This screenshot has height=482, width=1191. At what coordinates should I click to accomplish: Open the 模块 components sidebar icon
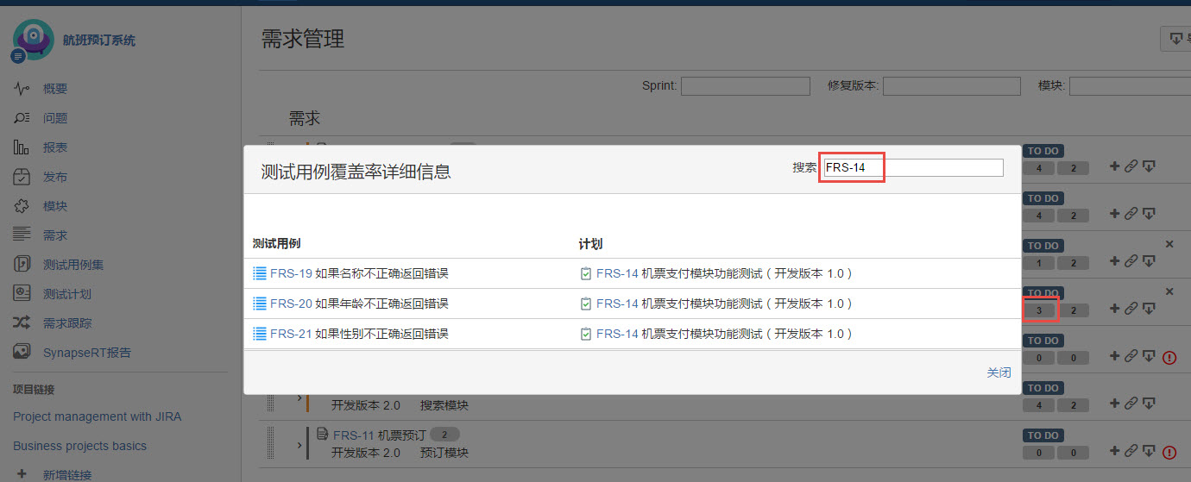tap(22, 206)
